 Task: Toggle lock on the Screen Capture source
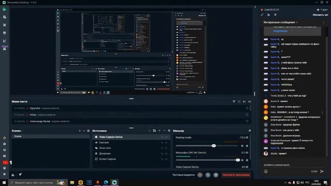(x=162, y=159)
